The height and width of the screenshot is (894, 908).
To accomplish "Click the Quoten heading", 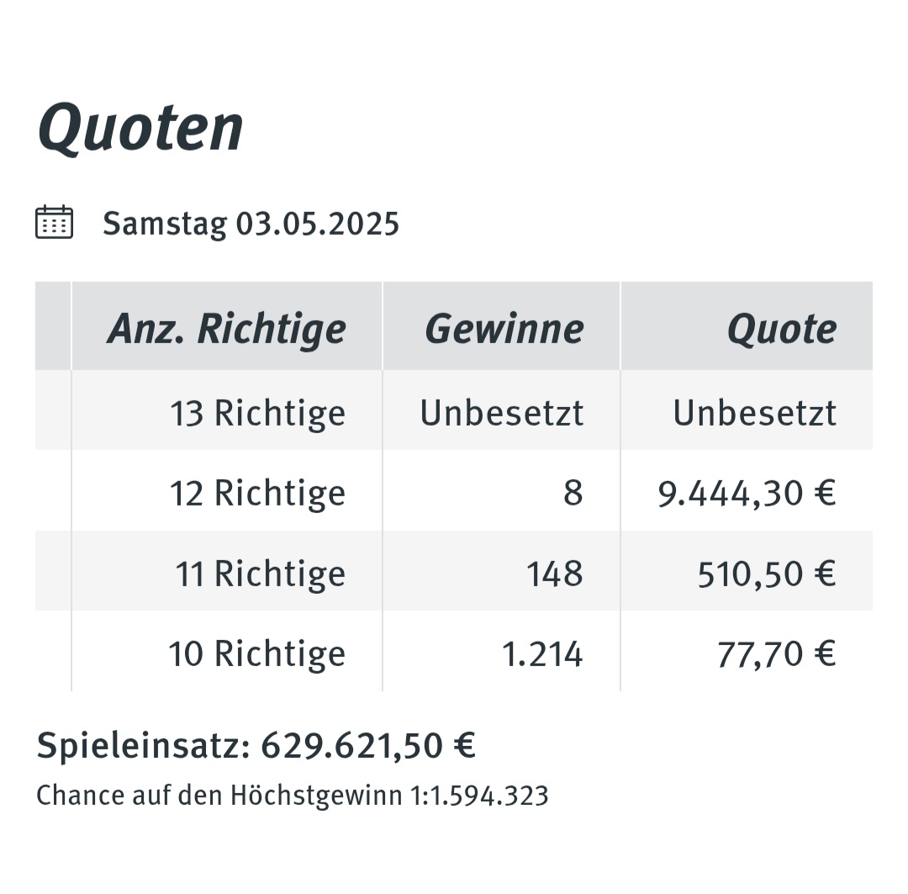I will (x=140, y=129).
